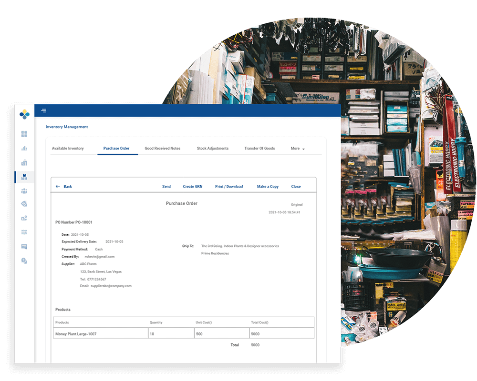This screenshot has width=477, height=381.
Task: Click the unit cost cell 500
Action: coord(222,334)
